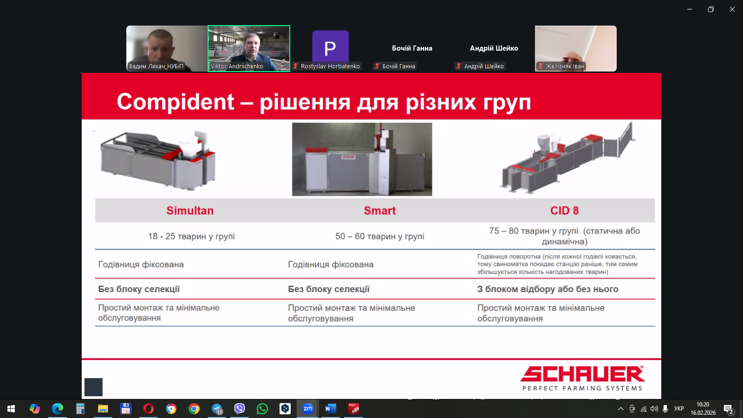Click 'Годівниця фіксована' in the Smart column
The height and width of the screenshot is (418, 743).
coord(331,264)
